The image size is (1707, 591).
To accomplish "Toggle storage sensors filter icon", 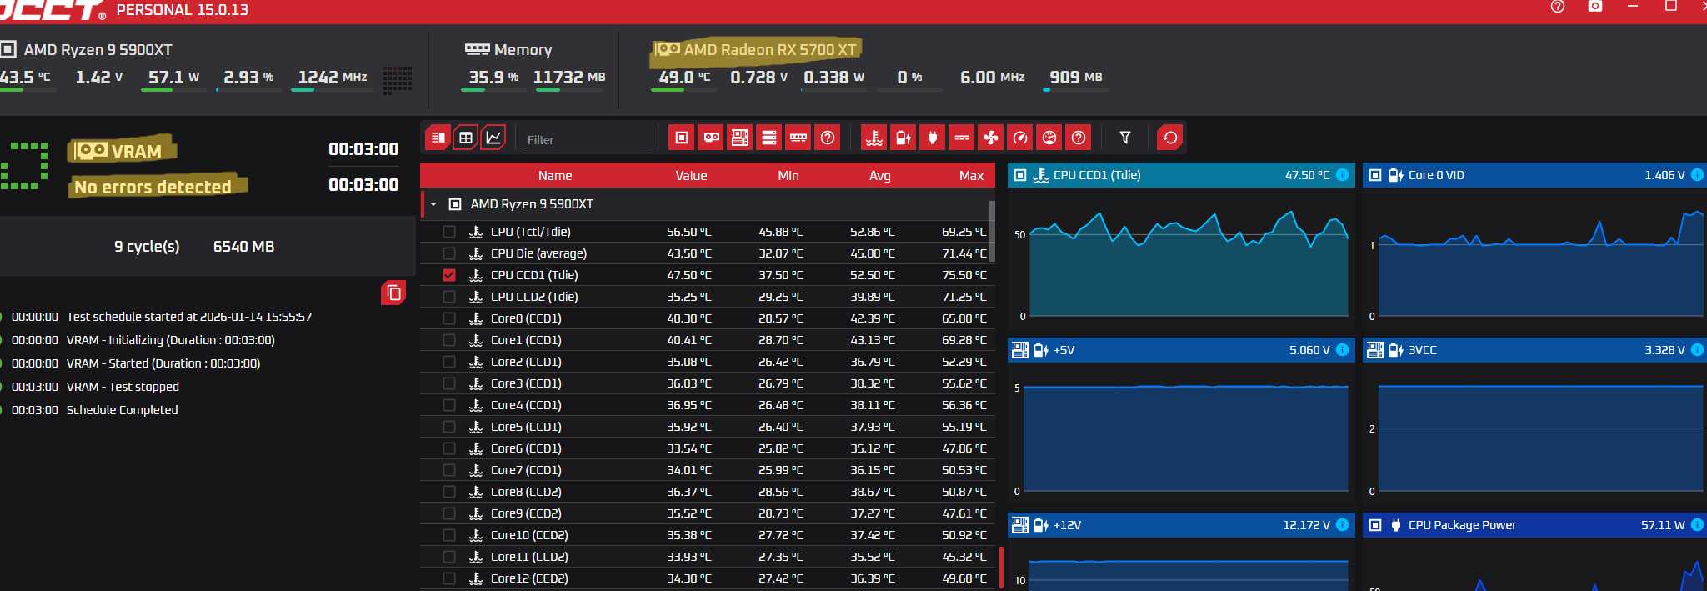I will pyautogui.click(x=769, y=138).
